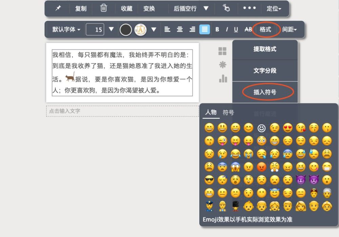
Task: Click the 变换 transform button
Action: (149, 8)
